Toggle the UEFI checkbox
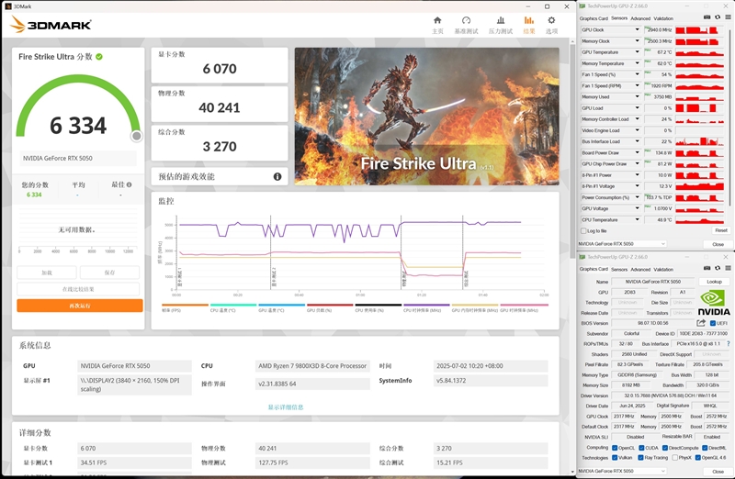 tap(713, 323)
